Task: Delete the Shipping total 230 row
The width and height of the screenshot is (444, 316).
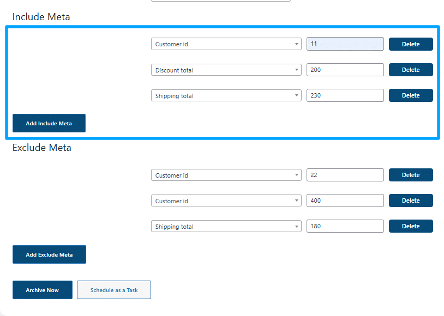Action: [x=411, y=95]
